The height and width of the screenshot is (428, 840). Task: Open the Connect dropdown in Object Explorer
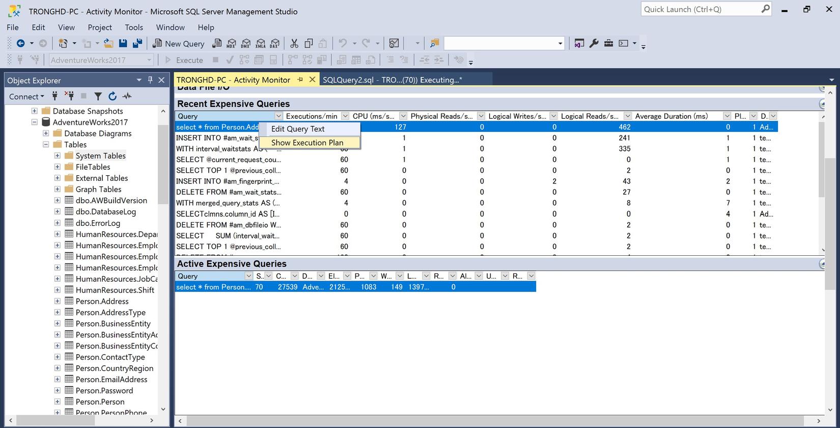coord(26,96)
